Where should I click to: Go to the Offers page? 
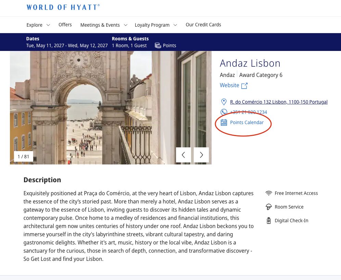(65, 25)
